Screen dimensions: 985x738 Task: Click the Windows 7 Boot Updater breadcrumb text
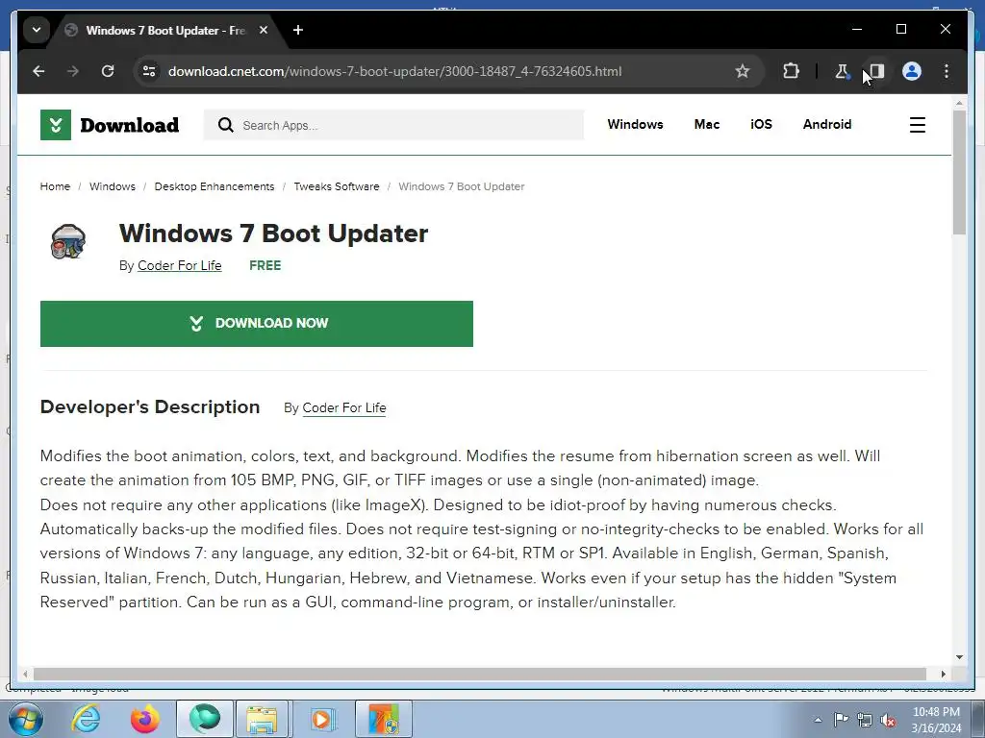(x=461, y=186)
